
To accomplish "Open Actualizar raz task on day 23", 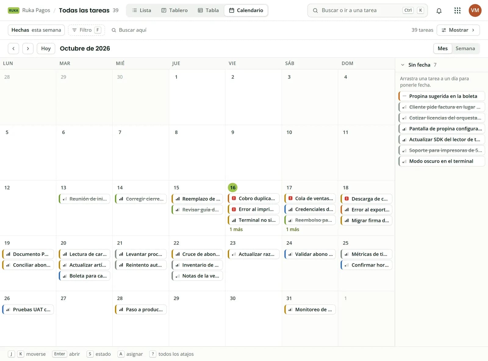I will point(253,254).
